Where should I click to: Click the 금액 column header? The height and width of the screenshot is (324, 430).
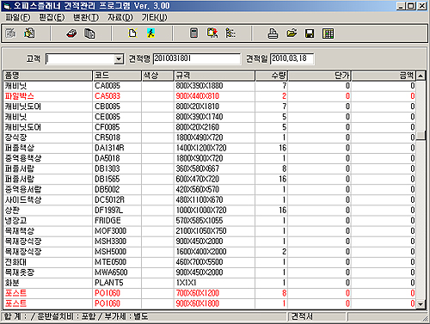point(384,76)
